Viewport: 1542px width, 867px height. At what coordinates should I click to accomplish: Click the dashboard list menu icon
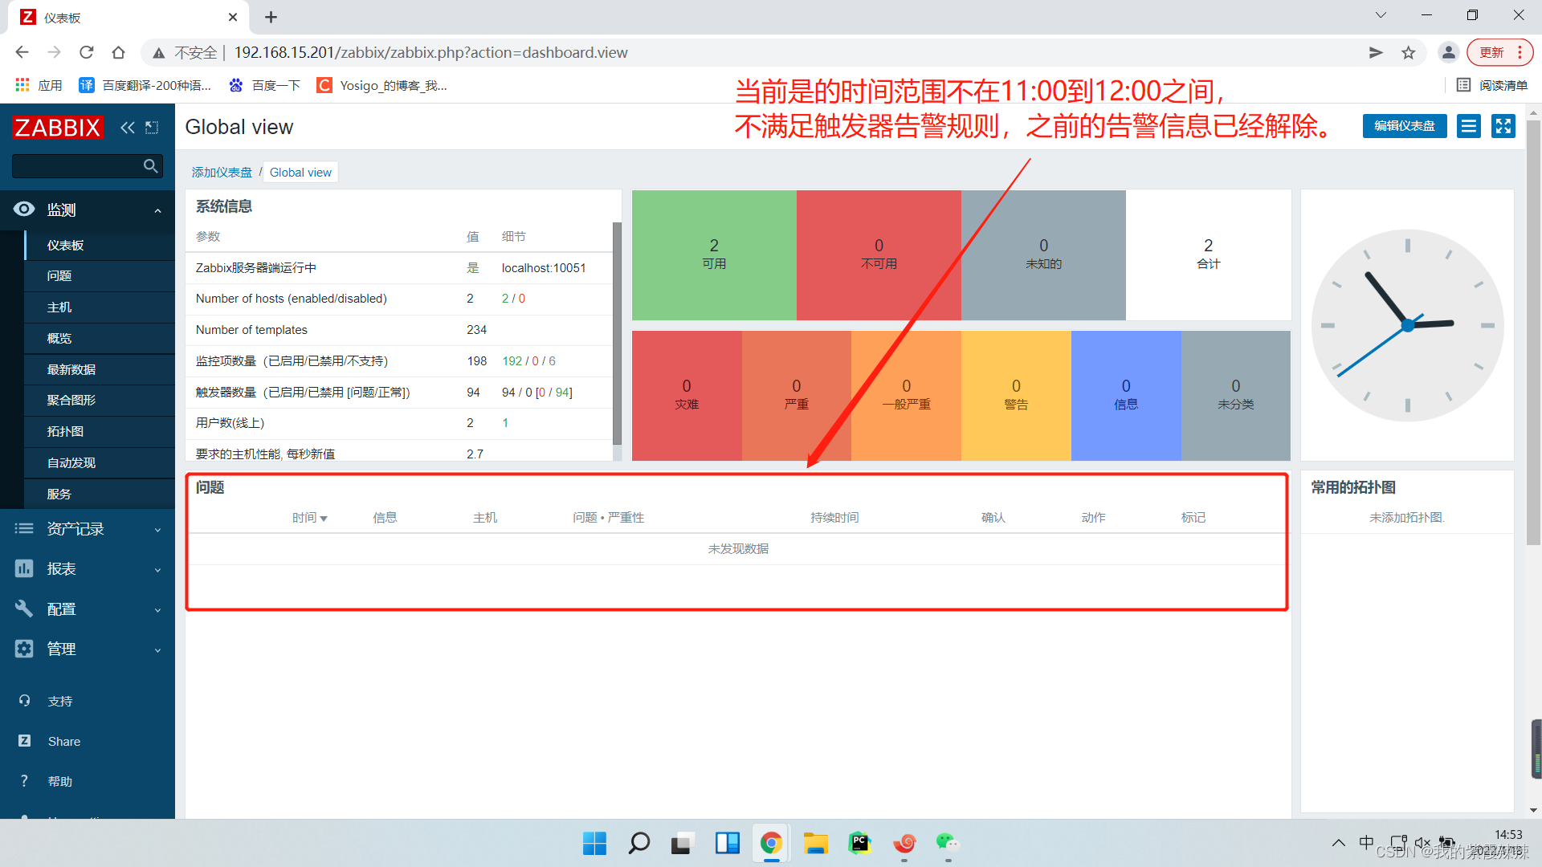click(x=1469, y=126)
